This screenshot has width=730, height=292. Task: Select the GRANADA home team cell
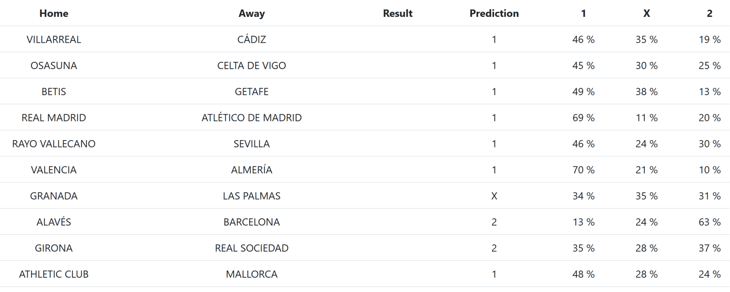[x=54, y=196]
